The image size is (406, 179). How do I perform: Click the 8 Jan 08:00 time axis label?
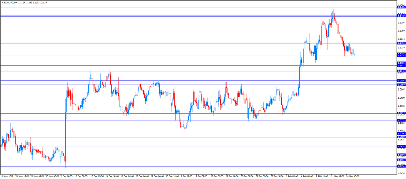201,177
